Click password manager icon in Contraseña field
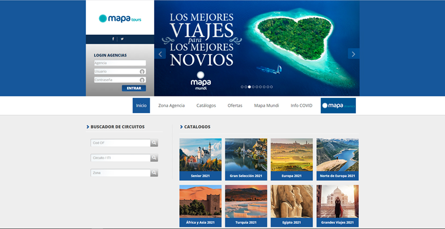Viewport: 445px width, 229px height. [142, 80]
